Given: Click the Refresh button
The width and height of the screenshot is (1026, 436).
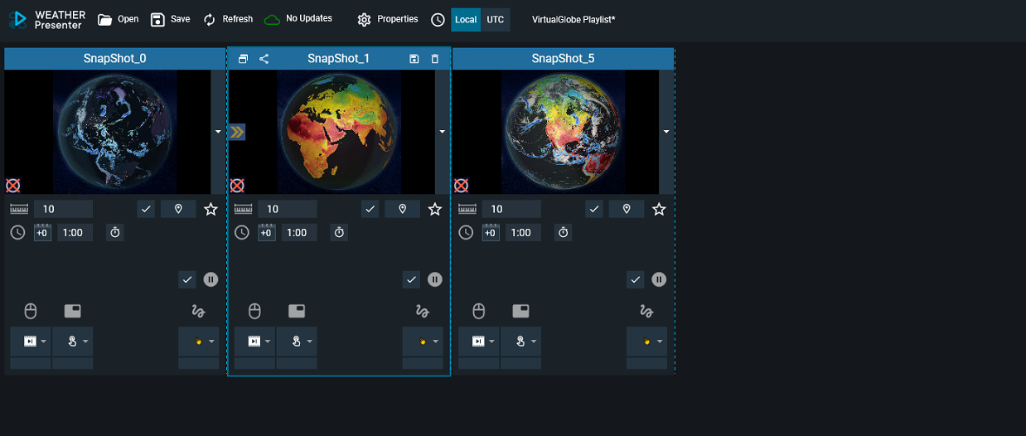Looking at the screenshot, I should [x=228, y=19].
